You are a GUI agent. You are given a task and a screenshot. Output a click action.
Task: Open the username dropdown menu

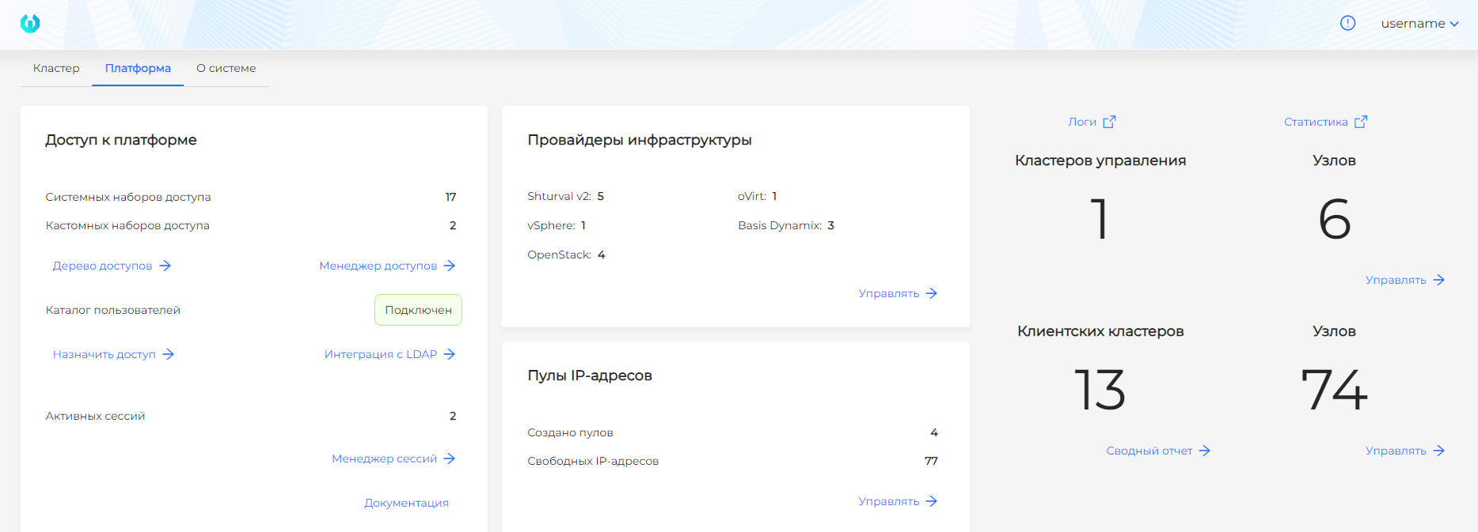[x=1419, y=24]
